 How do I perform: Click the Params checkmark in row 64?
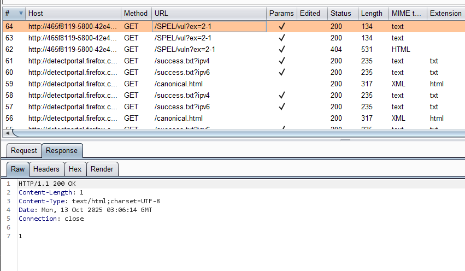point(282,26)
